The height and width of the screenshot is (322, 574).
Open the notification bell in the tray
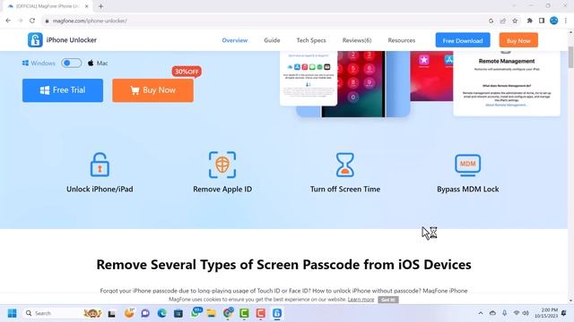pyautogui.click(x=564, y=313)
